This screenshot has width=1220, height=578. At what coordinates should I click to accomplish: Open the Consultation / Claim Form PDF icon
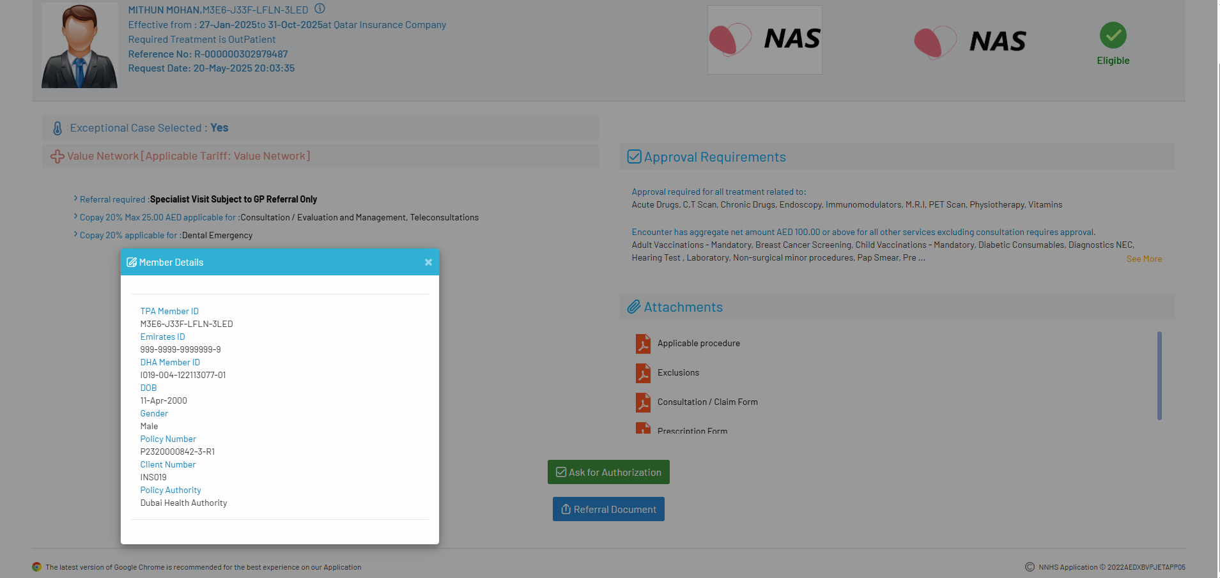coord(643,402)
